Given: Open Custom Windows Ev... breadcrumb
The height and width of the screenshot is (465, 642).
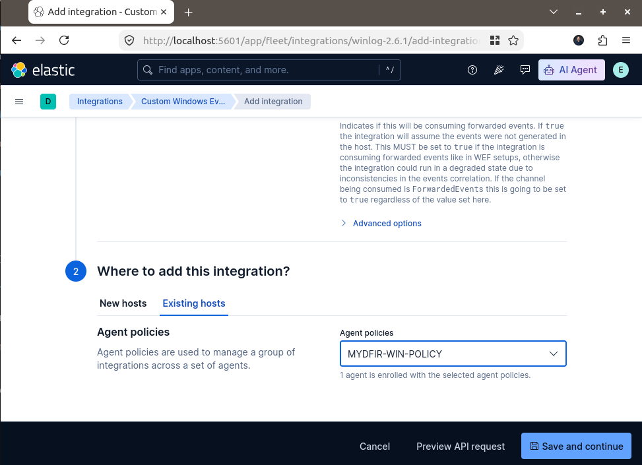Looking at the screenshot, I should [x=183, y=102].
